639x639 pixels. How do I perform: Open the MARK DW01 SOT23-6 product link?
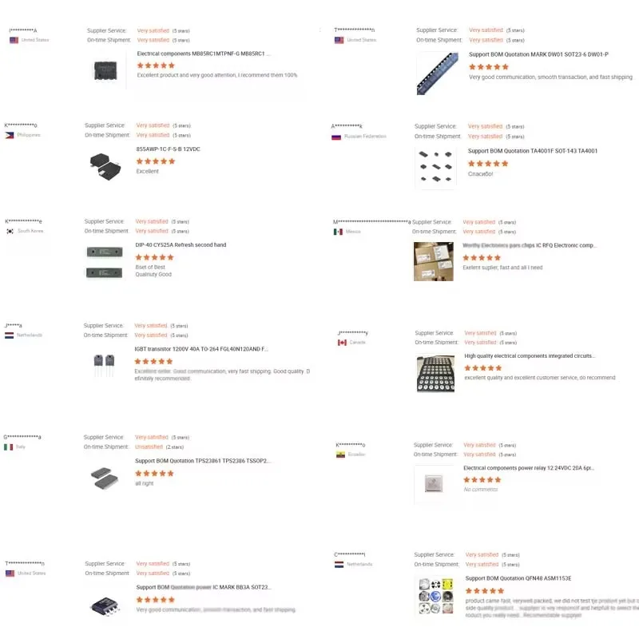[x=538, y=54]
